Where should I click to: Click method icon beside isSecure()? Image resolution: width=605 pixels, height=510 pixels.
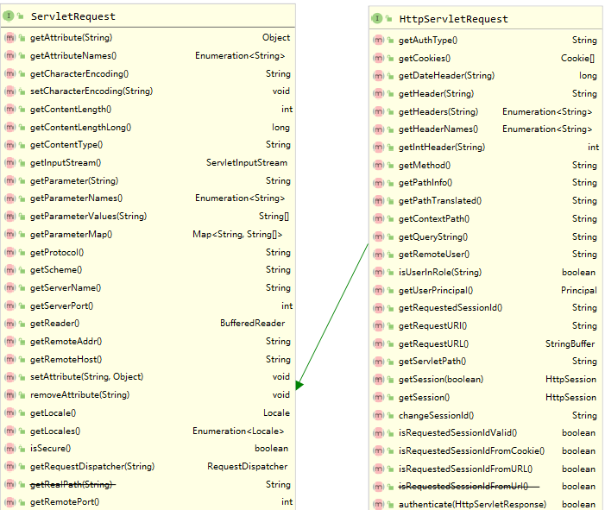click(x=9, y=448)
